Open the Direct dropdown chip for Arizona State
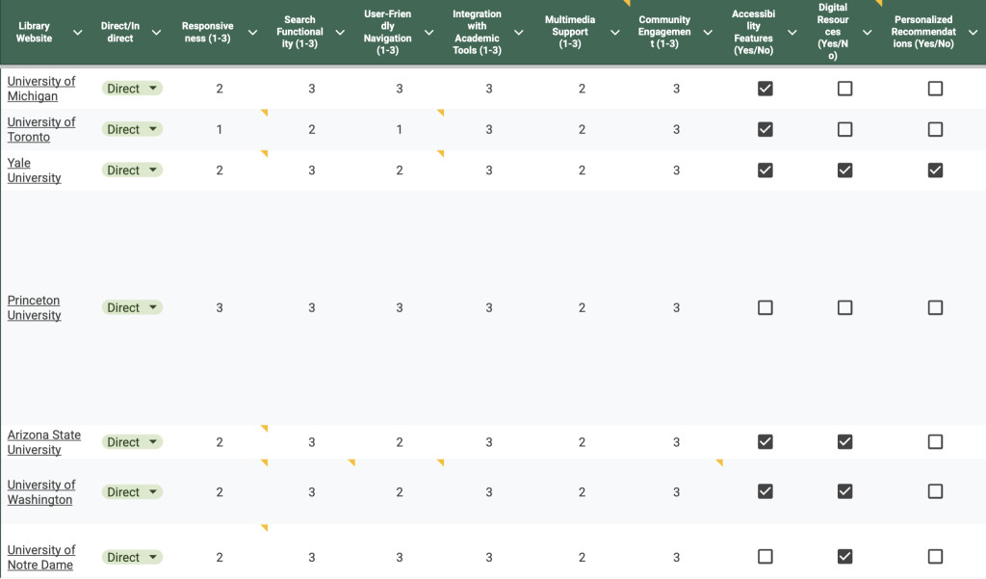The image size is (986, 579). (x=132, y=442)
